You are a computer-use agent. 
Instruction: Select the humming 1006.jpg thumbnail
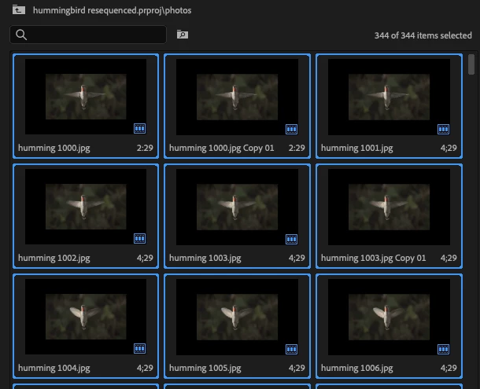coord(389,317)
